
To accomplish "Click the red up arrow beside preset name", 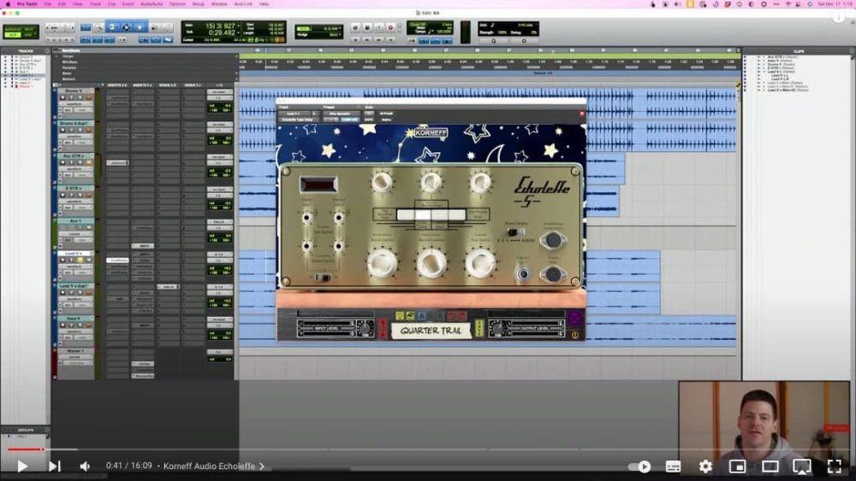I will click(382, 323).
